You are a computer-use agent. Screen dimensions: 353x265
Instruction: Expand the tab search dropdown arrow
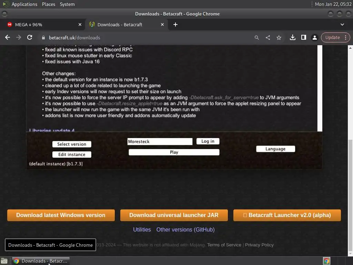[342, 24]
